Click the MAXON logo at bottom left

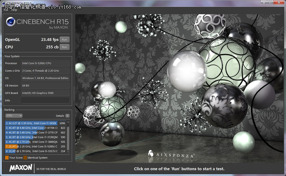coord(21,167)
